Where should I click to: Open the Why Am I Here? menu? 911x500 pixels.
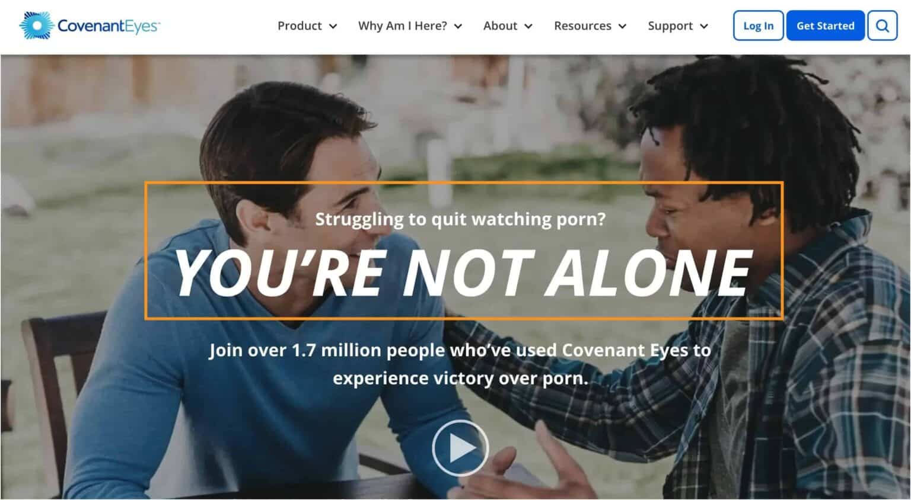(x=403, y=25)
